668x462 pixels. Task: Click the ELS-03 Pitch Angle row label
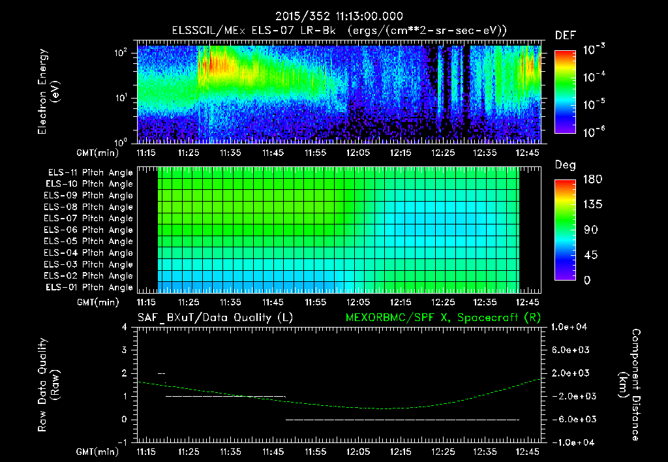tap(88, 265)
